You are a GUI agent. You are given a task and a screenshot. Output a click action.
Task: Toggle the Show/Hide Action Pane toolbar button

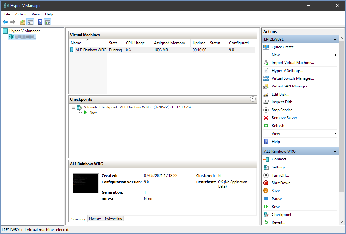(x=48, y=22)
